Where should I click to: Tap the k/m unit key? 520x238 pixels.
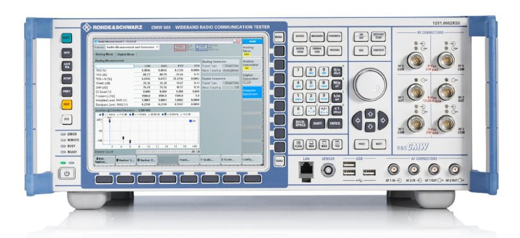337,97
